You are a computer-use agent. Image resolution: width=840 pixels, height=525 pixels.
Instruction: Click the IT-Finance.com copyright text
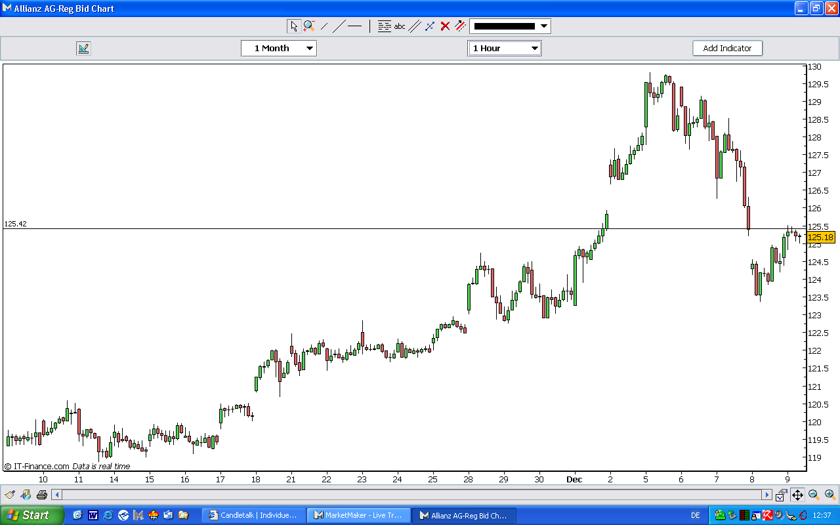[x=36, y=467]
